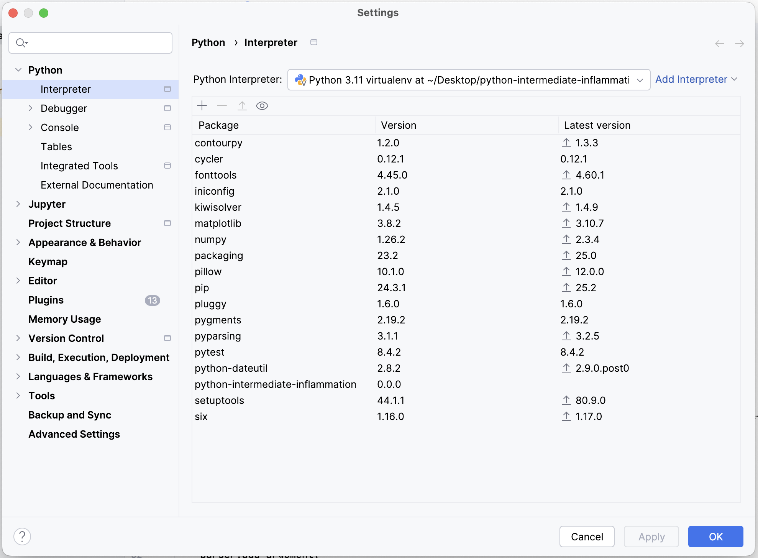Click the page icon beside the Interpreter breadcrumb
Viewport: 758px width, 558px height.
point(314,42)
